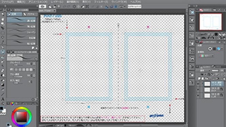226x127 pixels.
Task: Click the opacity stepper in Tool Property
Action: (x=32, y=75)
